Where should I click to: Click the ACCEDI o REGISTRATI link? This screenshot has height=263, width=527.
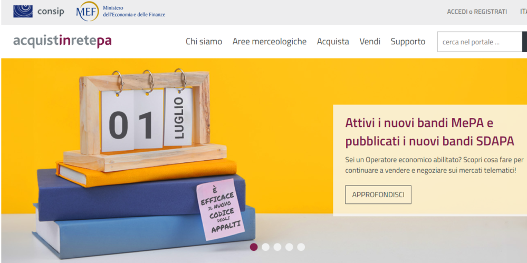click(x=477, y=12)
